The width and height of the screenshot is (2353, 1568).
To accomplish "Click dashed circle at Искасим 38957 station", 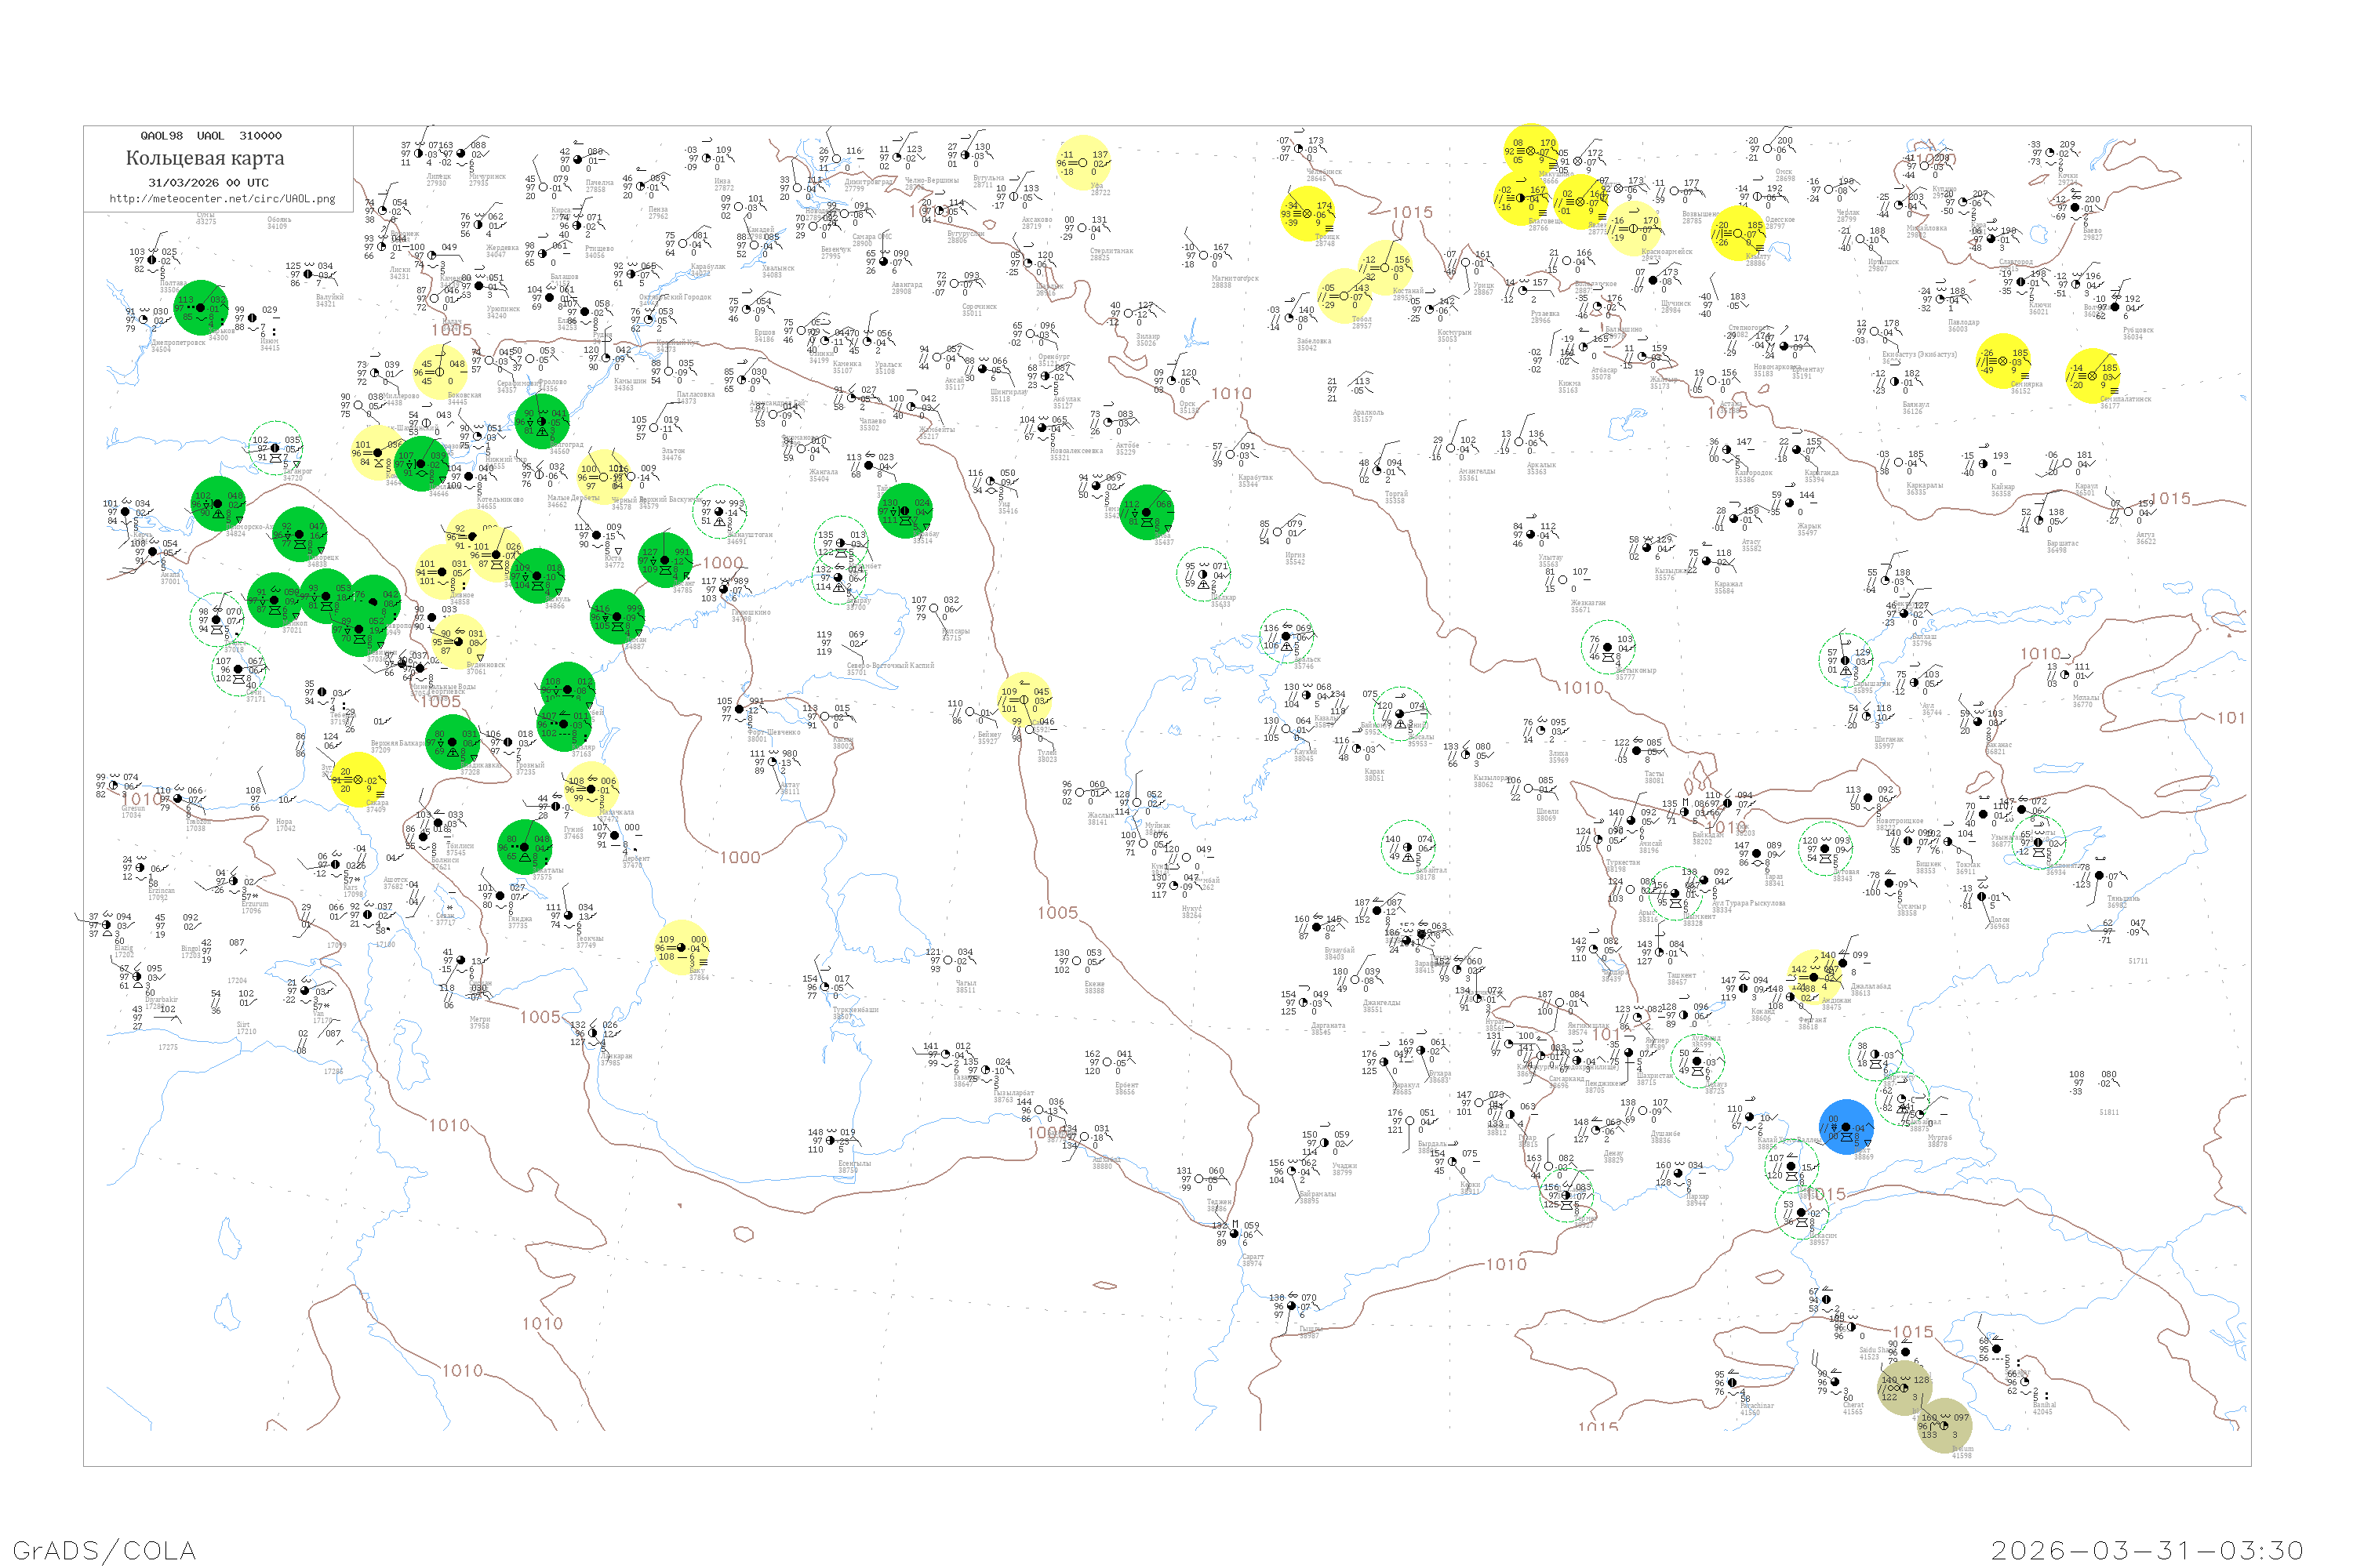I will pyautogui.click(x=1801, y=1212).
